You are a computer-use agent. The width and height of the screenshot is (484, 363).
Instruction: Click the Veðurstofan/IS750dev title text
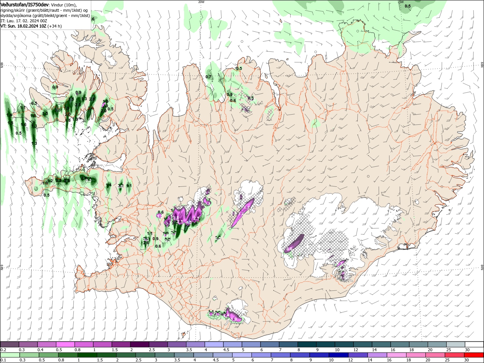click(25, 4)
